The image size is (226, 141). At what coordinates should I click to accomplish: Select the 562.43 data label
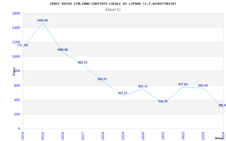click(203, 86)
